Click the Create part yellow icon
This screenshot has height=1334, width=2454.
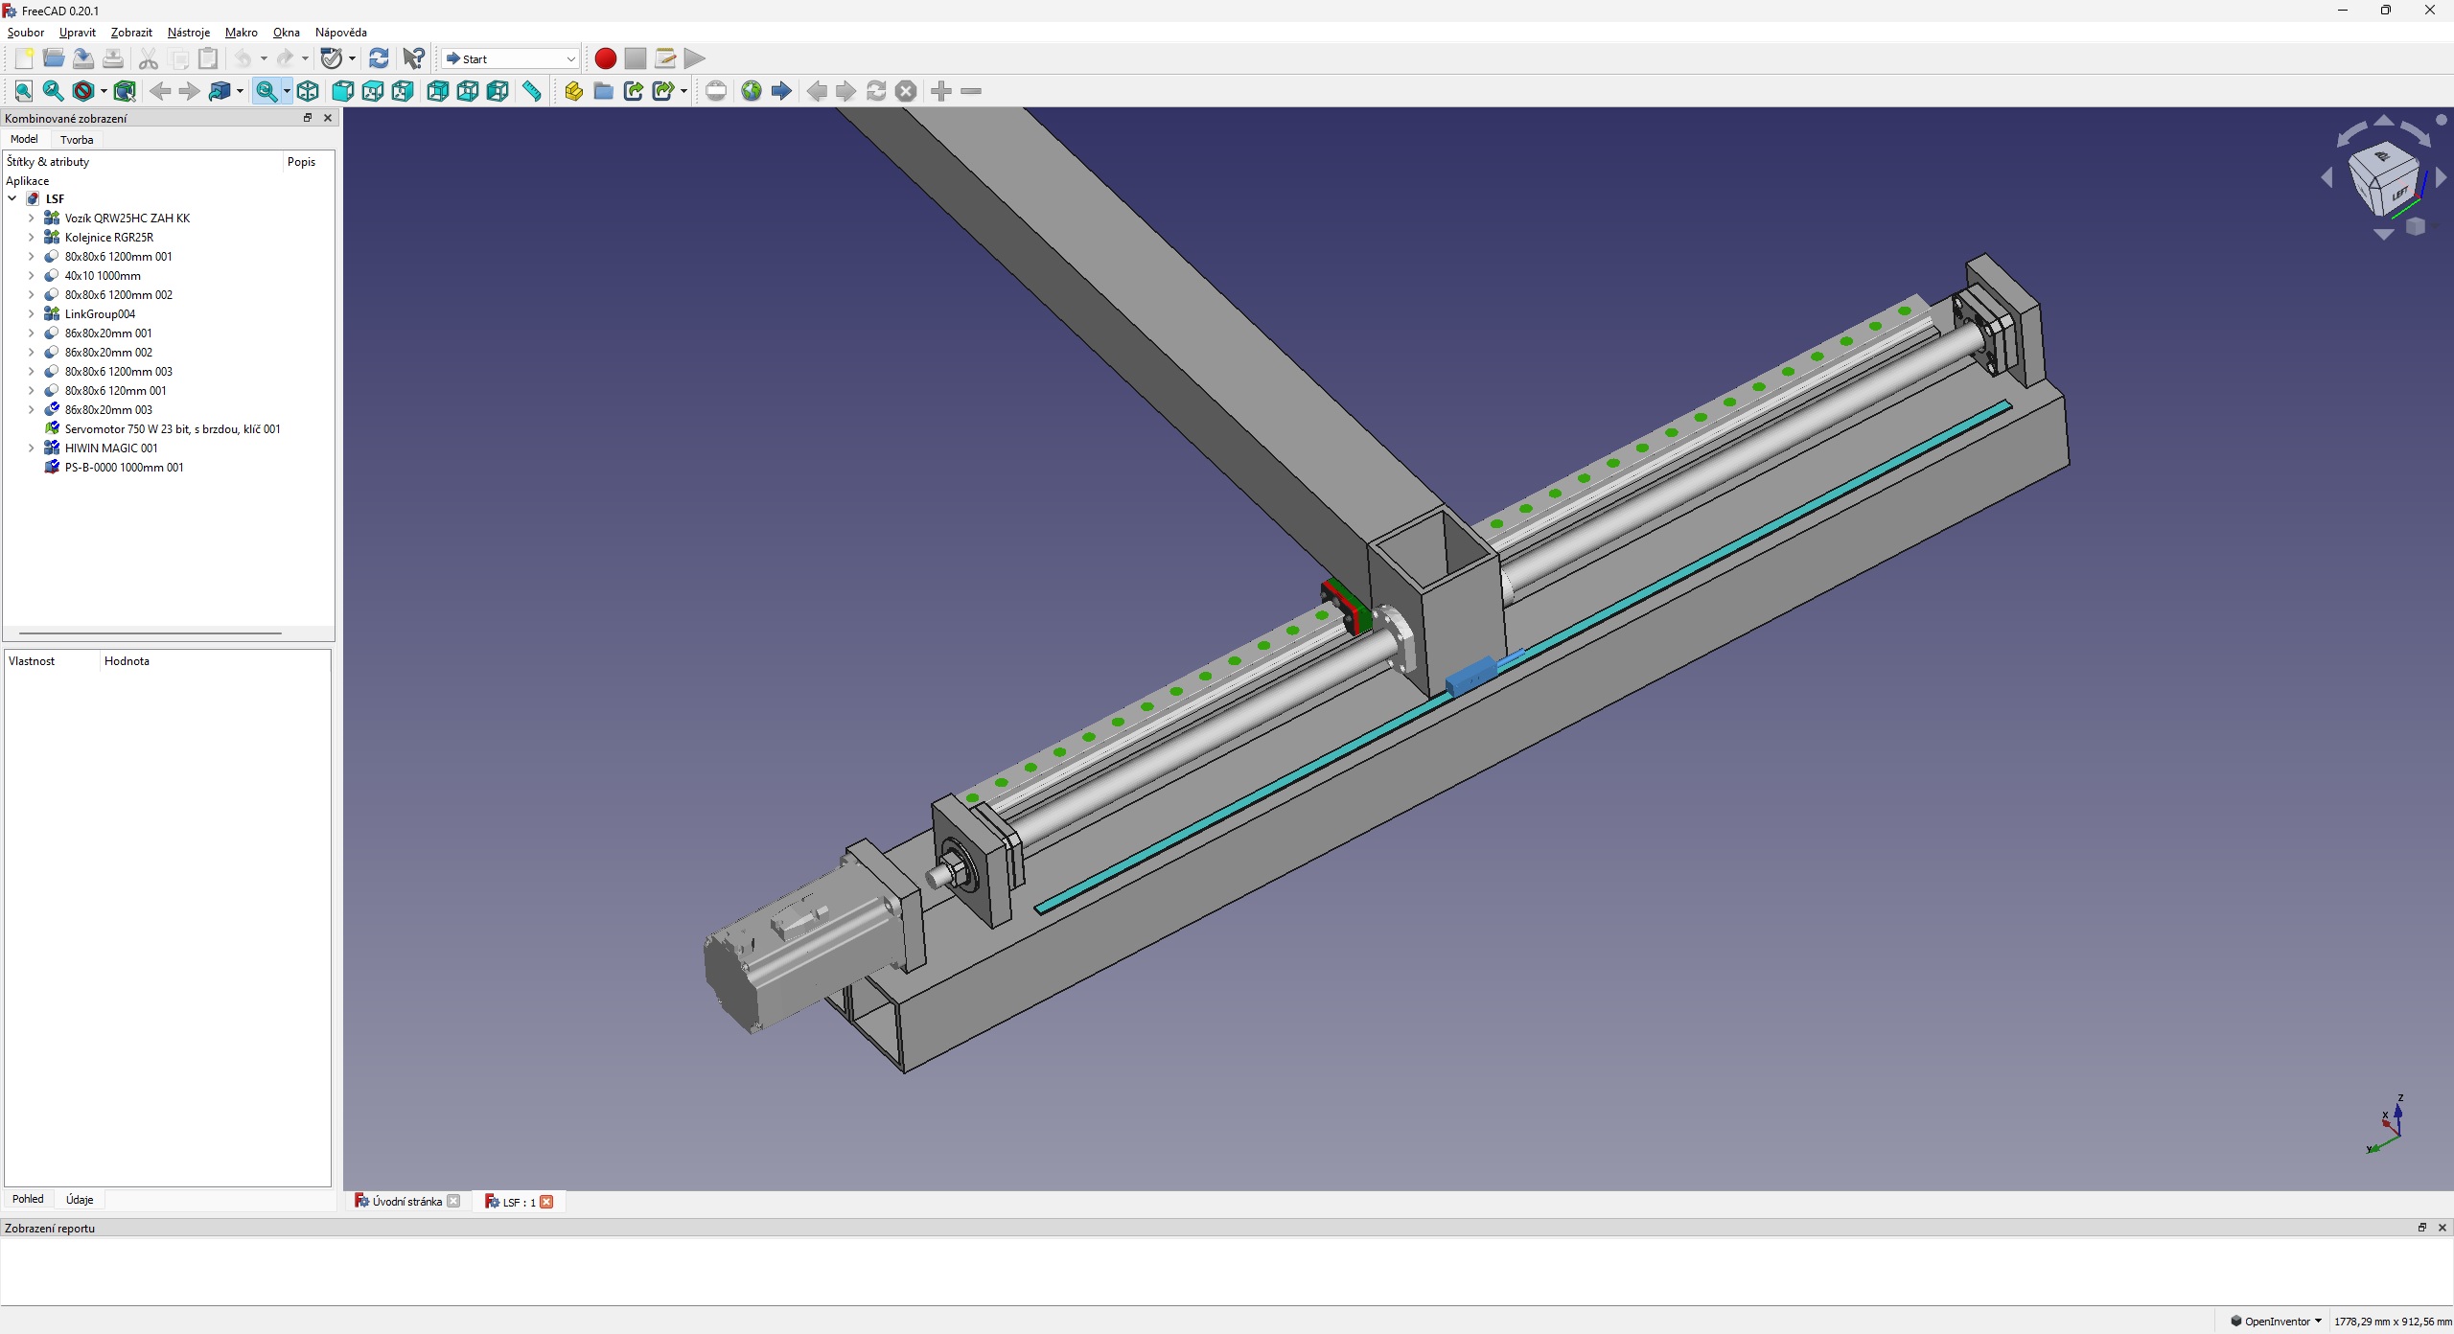[573, 91]
